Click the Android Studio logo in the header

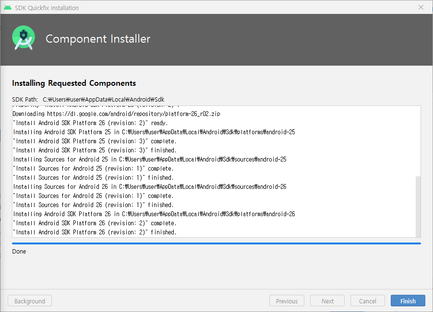pos(24,38)
